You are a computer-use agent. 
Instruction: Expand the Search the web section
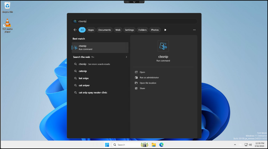click(126, 57)
